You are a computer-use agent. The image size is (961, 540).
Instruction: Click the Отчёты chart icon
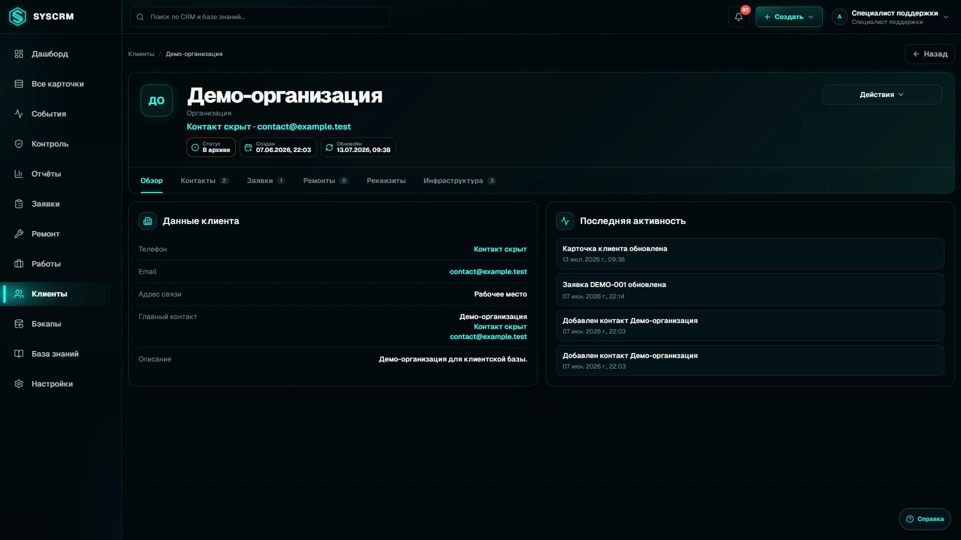point(19,174)
